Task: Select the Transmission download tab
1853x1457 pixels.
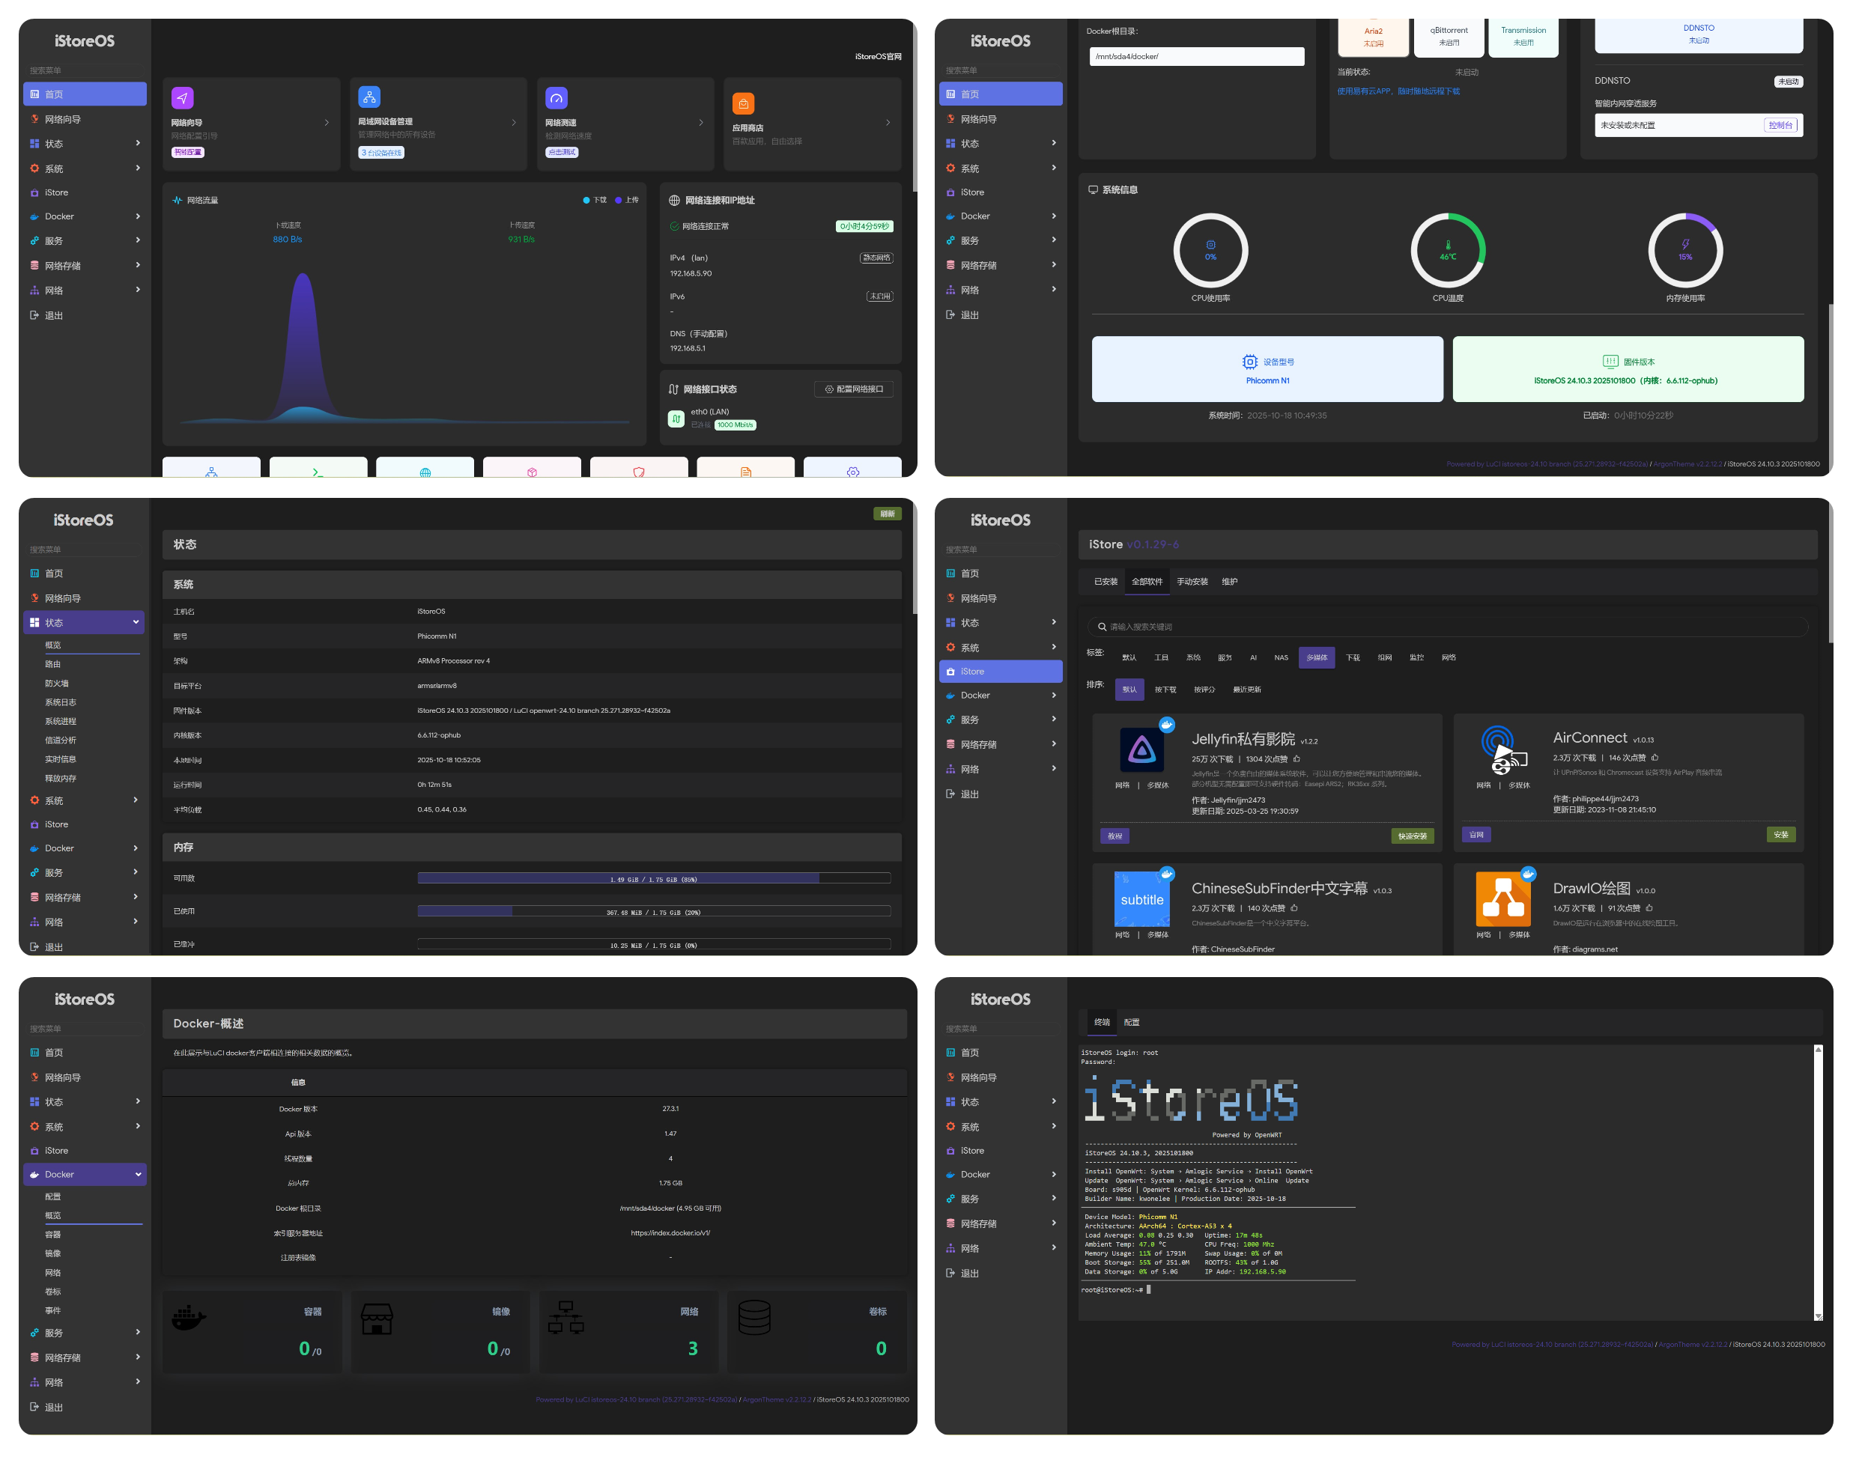Action: tap(1523, 36)
